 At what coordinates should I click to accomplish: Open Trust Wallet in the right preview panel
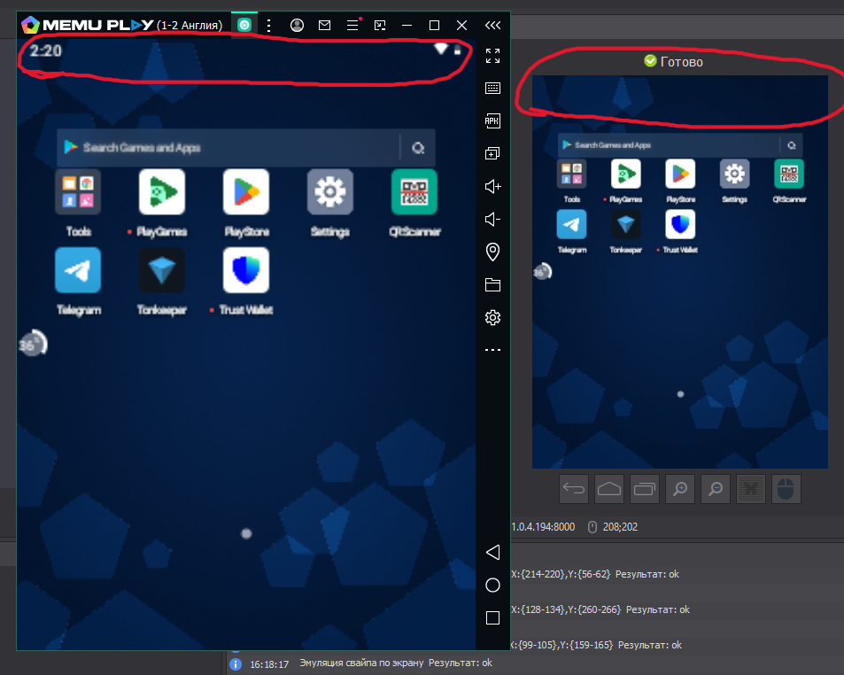tap(680, 224)
